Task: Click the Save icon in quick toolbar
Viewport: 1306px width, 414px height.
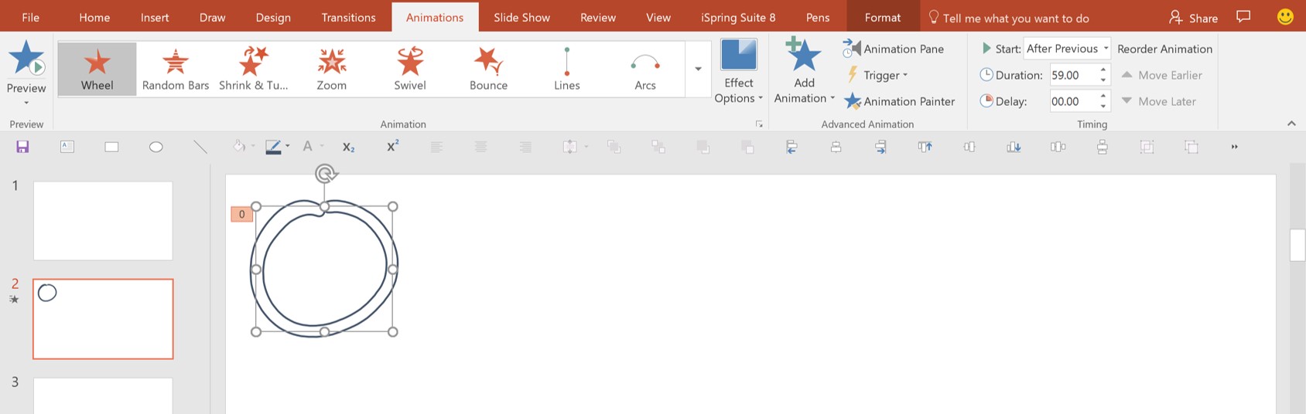Action: point(22,147)
